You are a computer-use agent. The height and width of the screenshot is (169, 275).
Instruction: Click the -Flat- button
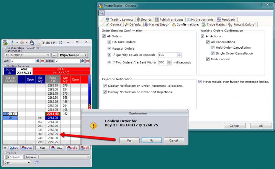point(42,148)
